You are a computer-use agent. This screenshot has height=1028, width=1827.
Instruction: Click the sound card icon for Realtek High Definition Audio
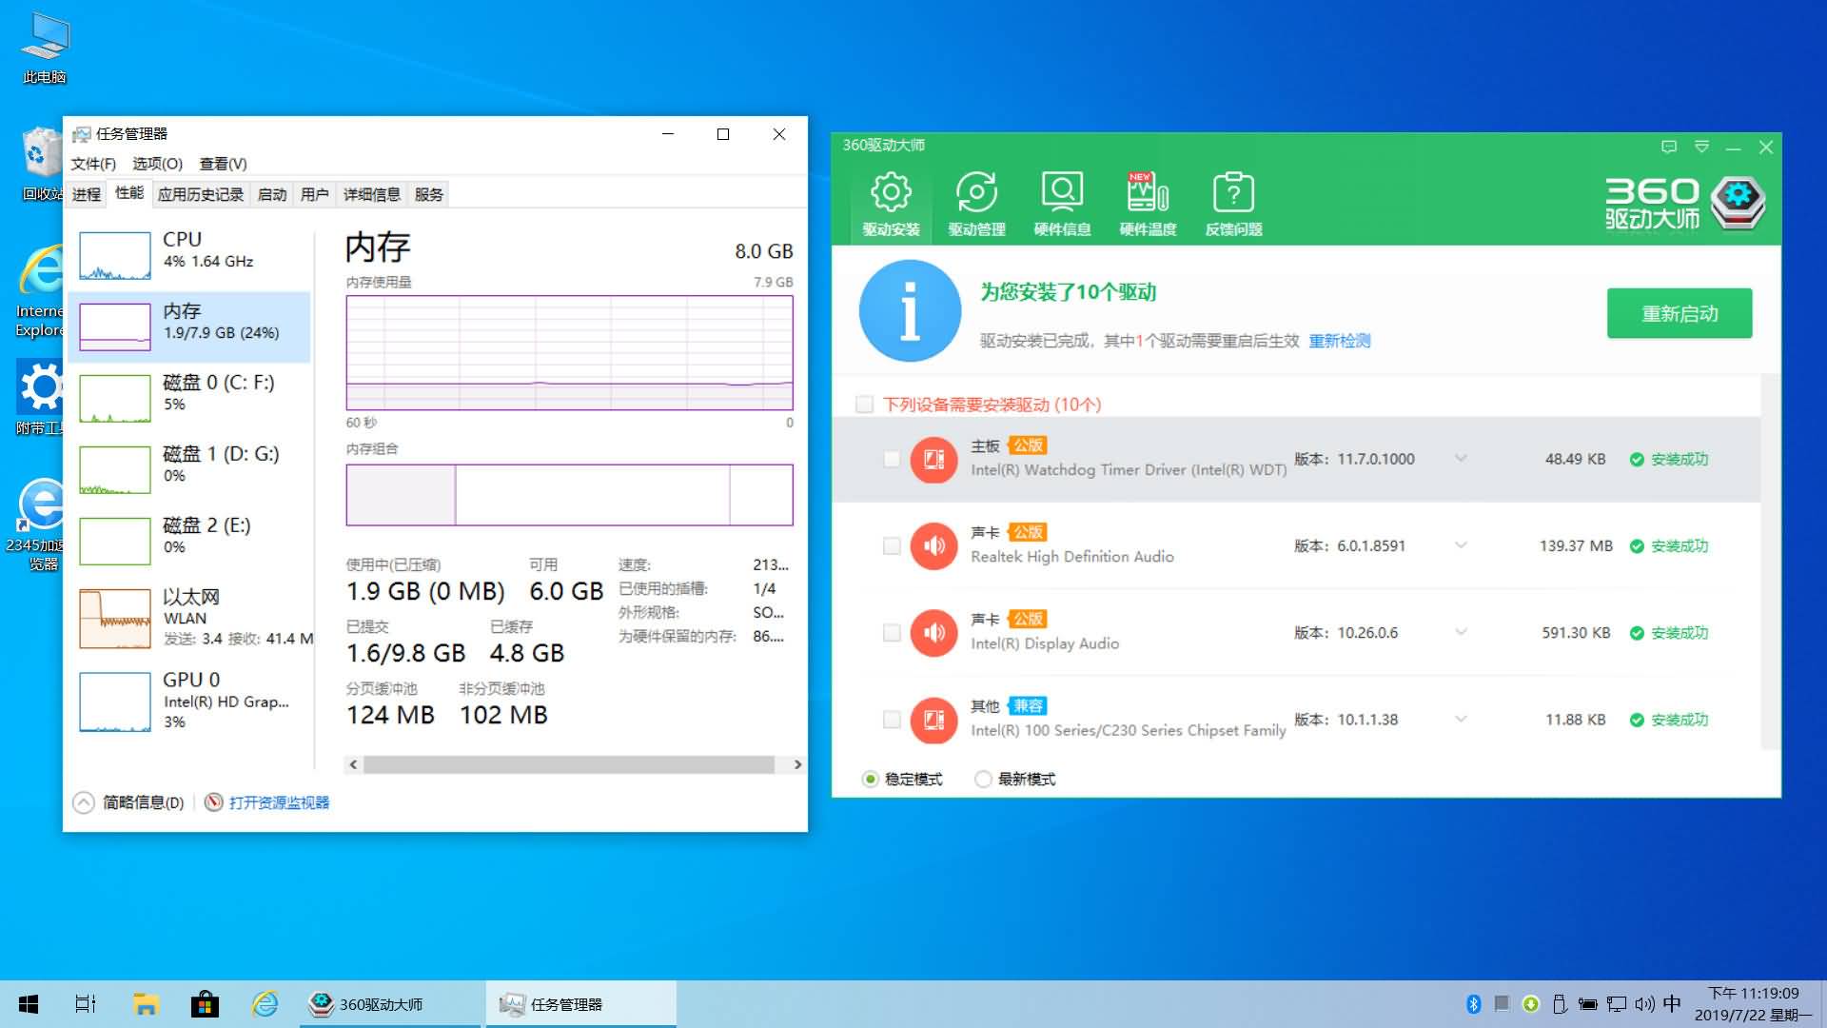933,546
